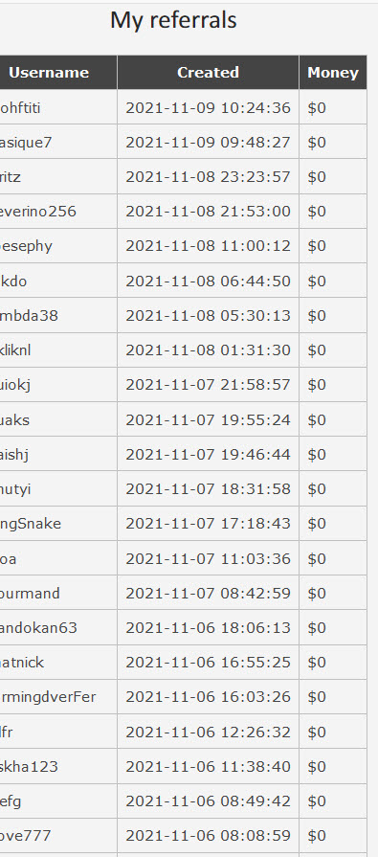This screenshot has width=378, height=857.
Task: Click created date 2021-11-07 19:55:24
Action: coord(208,419)
